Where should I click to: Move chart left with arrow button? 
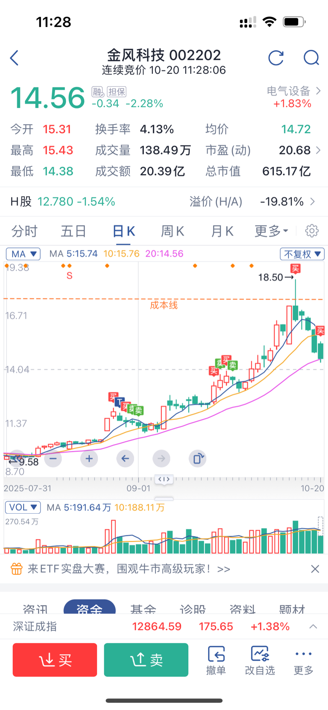[125, 459]
